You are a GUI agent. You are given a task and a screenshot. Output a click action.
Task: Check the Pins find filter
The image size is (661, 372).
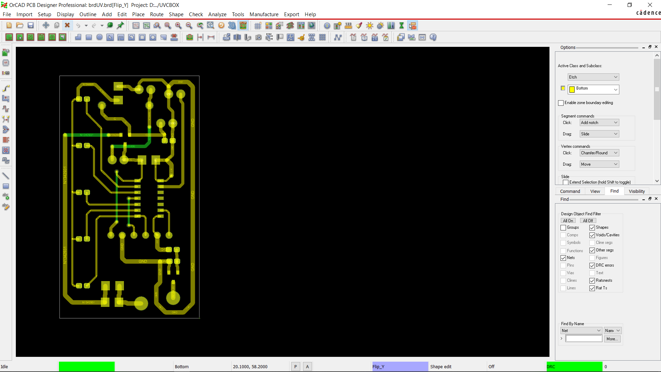coord(563,265)
